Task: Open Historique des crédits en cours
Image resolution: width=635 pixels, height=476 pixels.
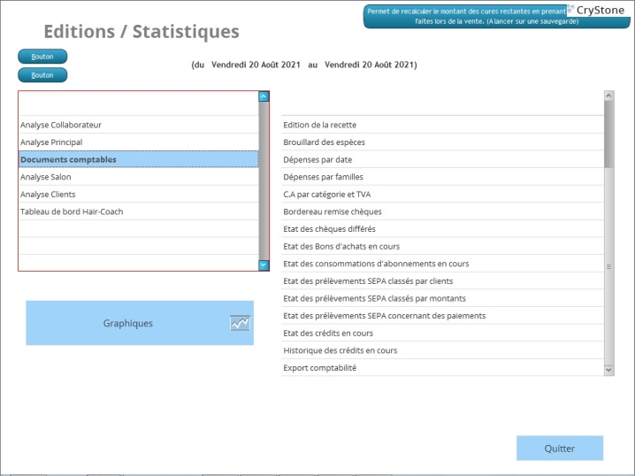Action: click(x=442, y=350)
